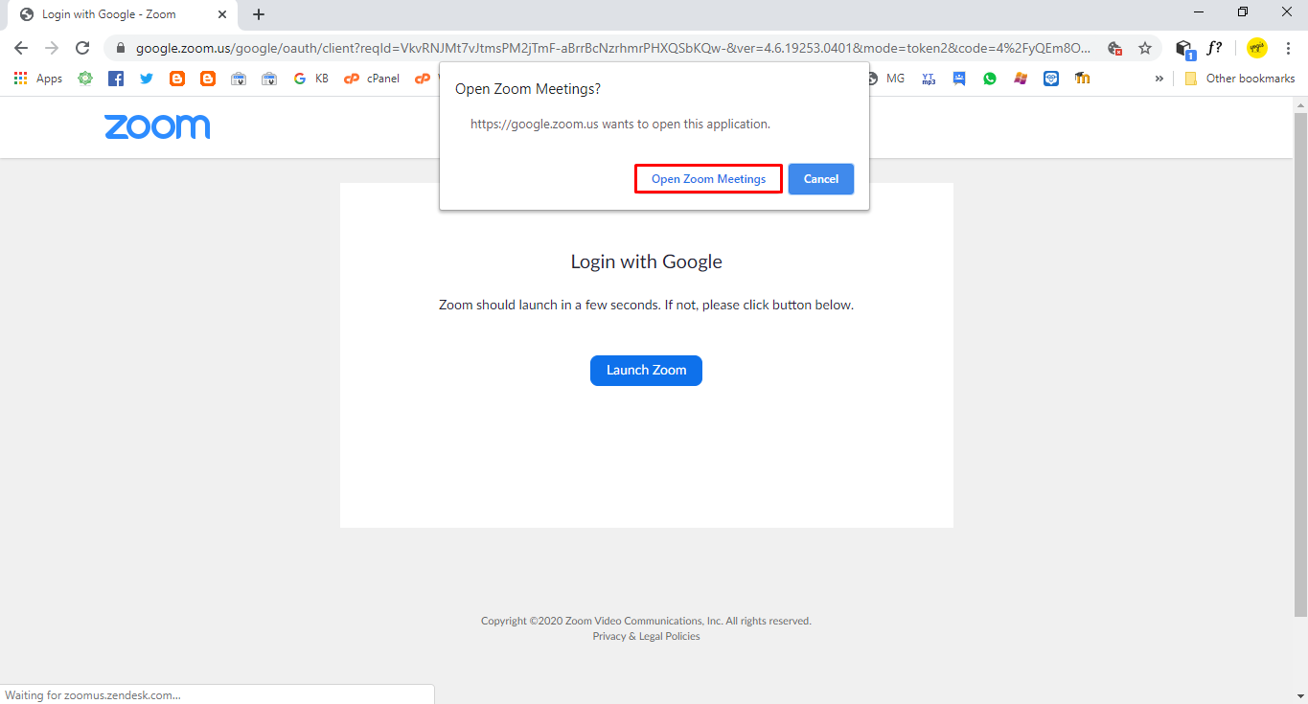Click the Zoom logo in the header

157,126
